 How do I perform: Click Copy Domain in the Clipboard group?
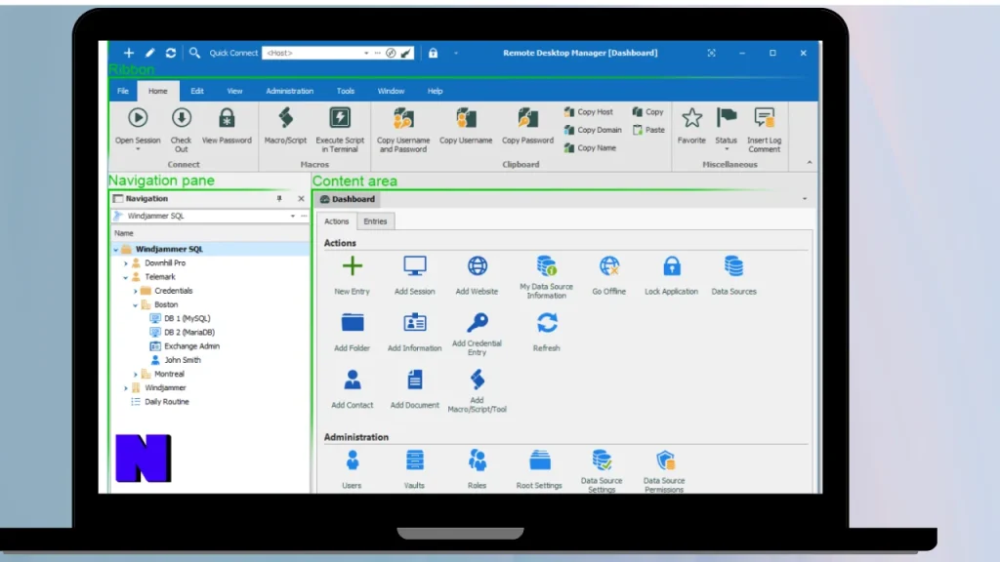point(593,130)
